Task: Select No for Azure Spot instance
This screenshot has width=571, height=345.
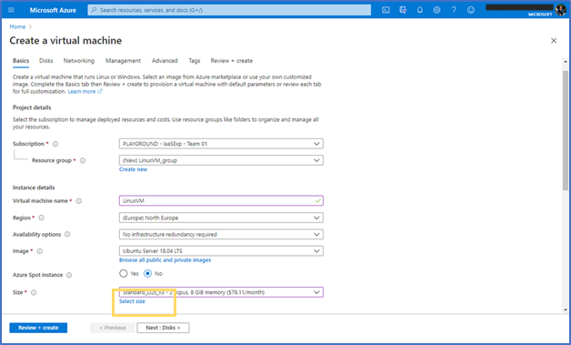Action: tap(147, 273)
